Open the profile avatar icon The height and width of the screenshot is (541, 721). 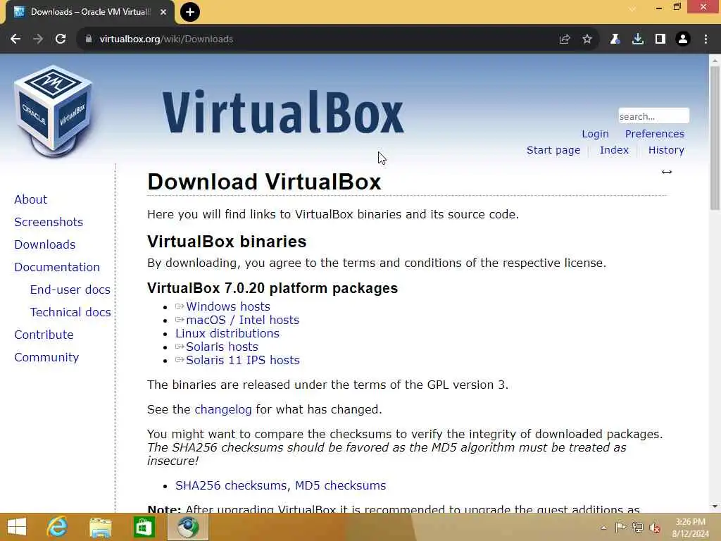(x=683, y=39)
